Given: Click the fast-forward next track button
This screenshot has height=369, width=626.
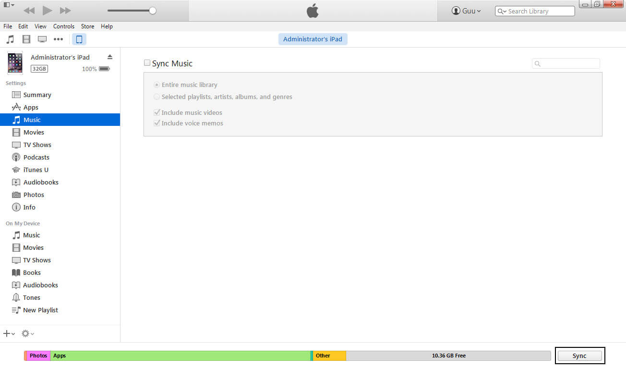Looking at the screenshot, I should [65, 11].
